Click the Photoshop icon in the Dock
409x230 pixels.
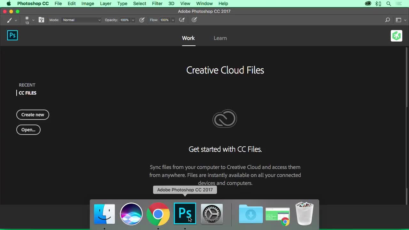pos(185,214)
